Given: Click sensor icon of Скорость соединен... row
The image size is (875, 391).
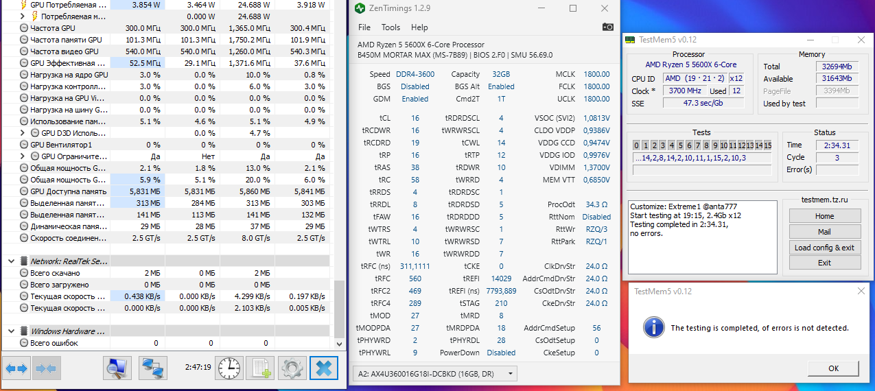Looking at the screenshot, I should click(x=24, y=238).
